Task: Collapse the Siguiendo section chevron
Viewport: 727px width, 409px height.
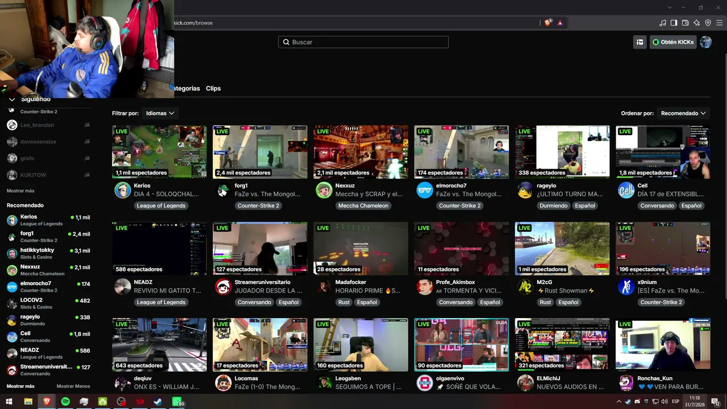Action: pos(12,99)
